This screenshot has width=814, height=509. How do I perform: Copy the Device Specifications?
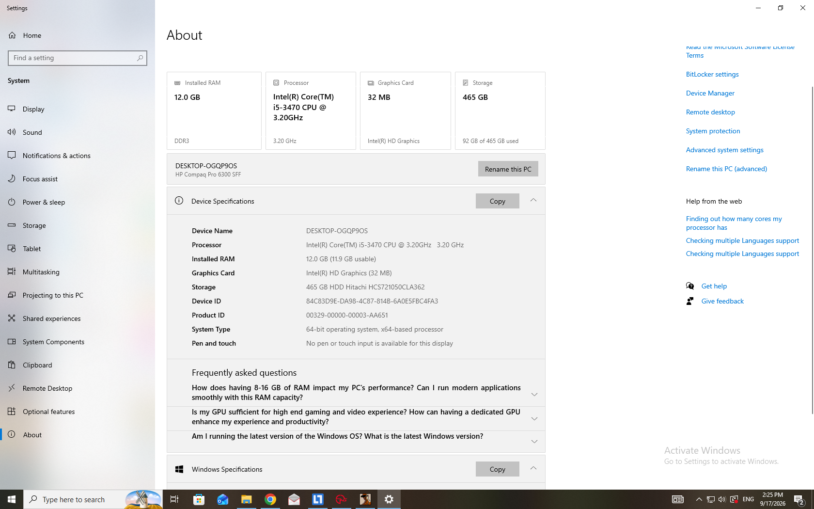point(497,201)
